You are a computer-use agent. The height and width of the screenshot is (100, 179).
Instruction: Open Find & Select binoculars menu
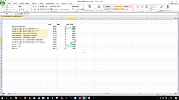coord(168,8)
